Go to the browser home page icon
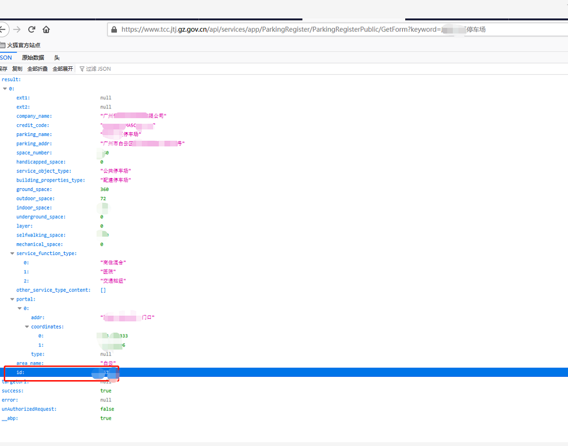Screen dimensions: 568x446 tap(46, 29)
